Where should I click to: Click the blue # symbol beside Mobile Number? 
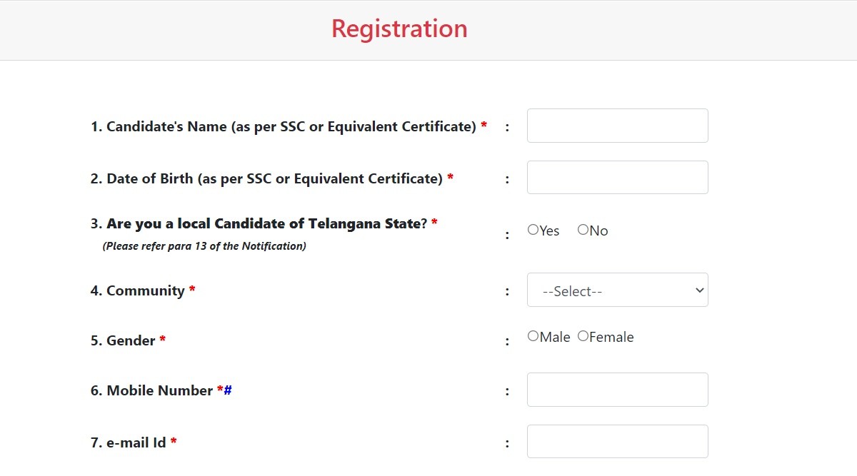point(228,390)
